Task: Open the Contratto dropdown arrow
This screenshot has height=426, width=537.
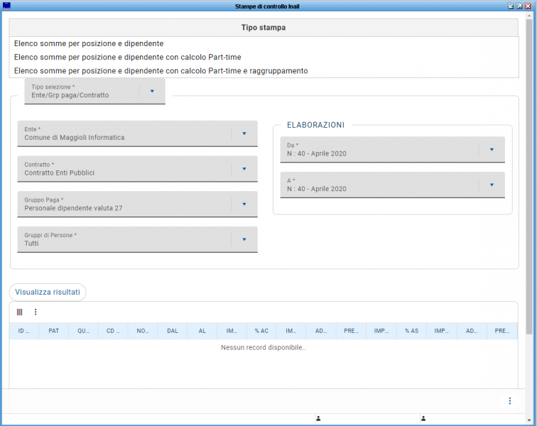Action: [x=244, y=169]
